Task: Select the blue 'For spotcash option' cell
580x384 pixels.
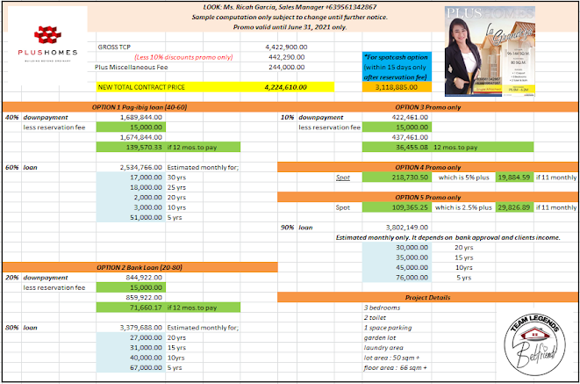Action: tap(397, 67)
